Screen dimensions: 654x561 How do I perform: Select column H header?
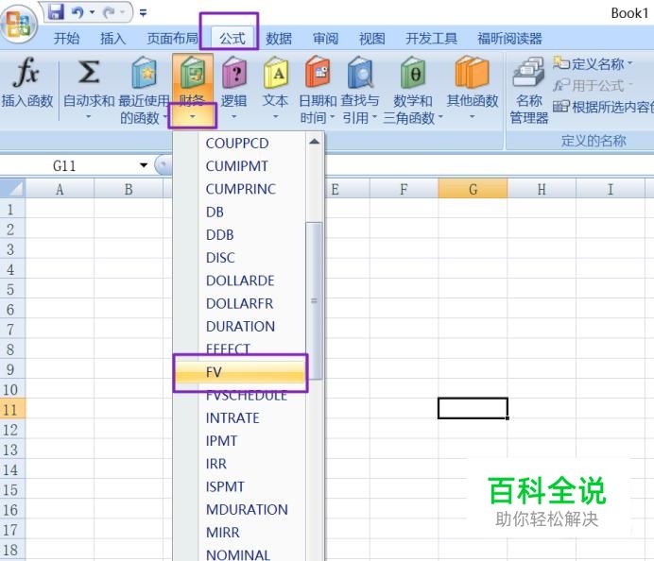point(542,189)
